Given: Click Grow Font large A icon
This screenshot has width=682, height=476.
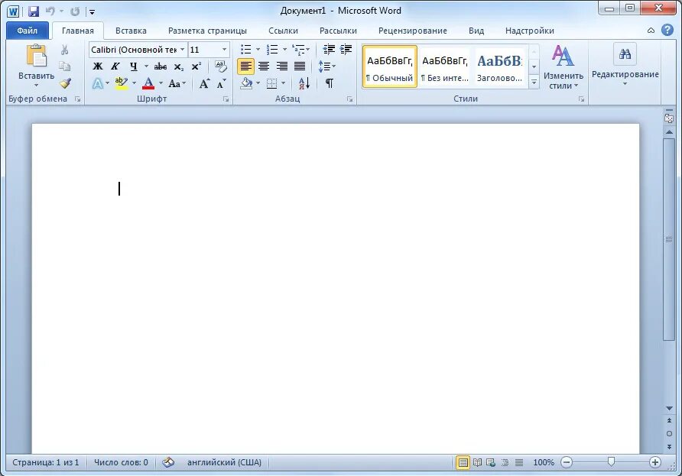Looking at the screenshot, I should tap(204, 83).
